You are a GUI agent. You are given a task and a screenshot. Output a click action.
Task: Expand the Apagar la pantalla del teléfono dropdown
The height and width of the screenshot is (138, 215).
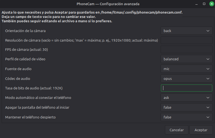click(x=186, y=107)
